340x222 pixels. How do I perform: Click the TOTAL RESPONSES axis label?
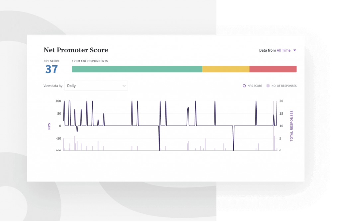(x=292, y=125)
